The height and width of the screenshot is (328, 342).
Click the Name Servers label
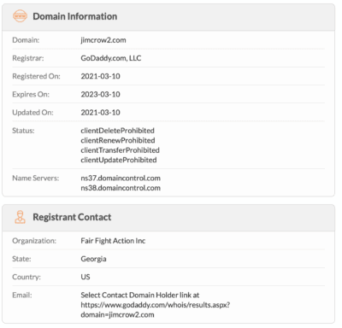pyautogui.click(x=36, y=179)
